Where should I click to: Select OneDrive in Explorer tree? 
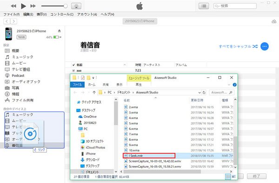90,117
